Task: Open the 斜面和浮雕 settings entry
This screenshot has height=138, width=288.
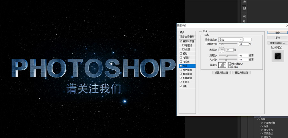Action: [188, 42]
